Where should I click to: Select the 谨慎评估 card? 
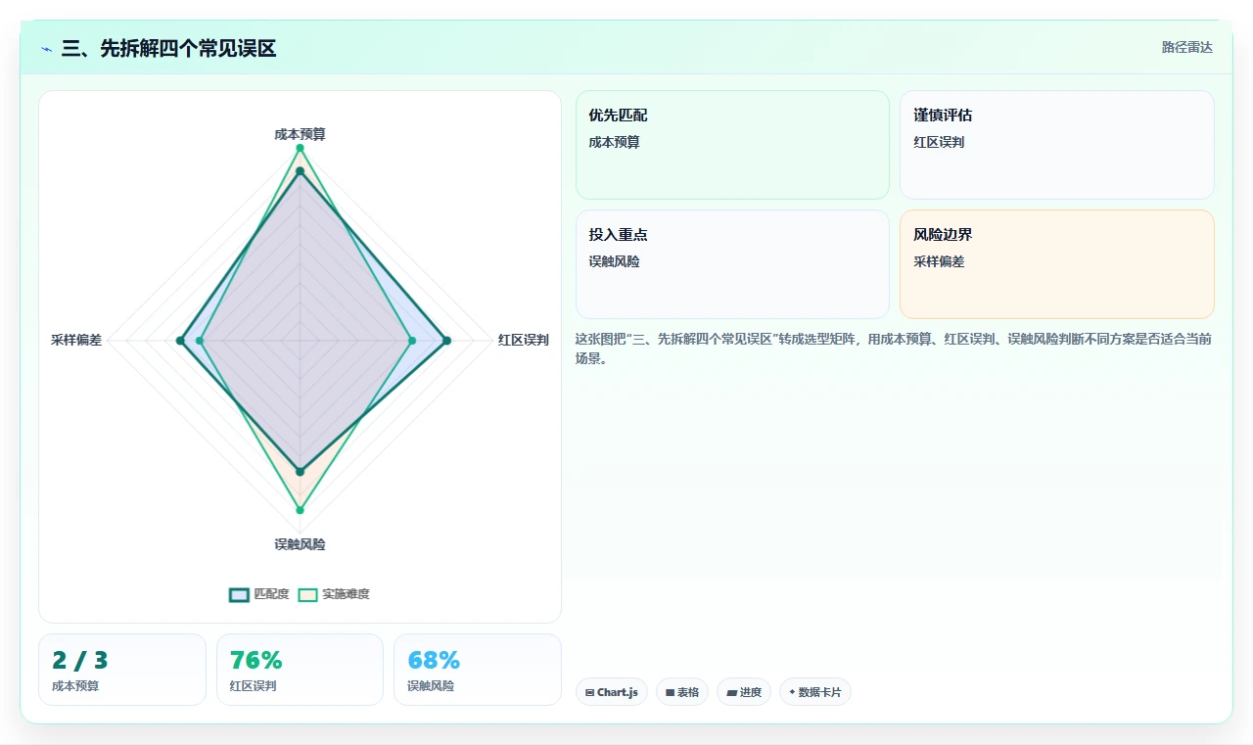click(x=1057, y=145)
